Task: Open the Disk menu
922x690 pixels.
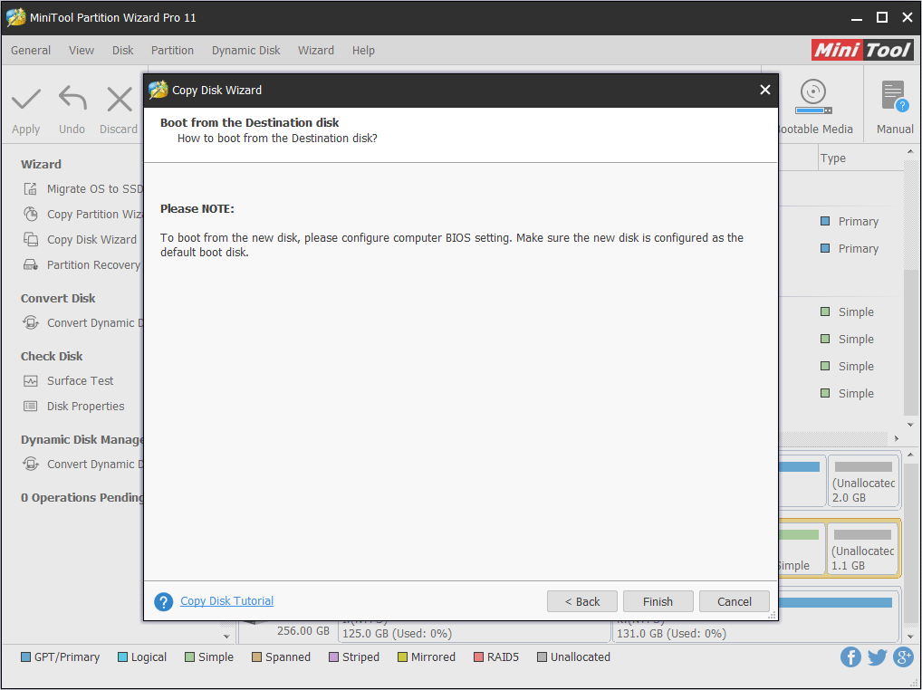Action: [123, 51]
